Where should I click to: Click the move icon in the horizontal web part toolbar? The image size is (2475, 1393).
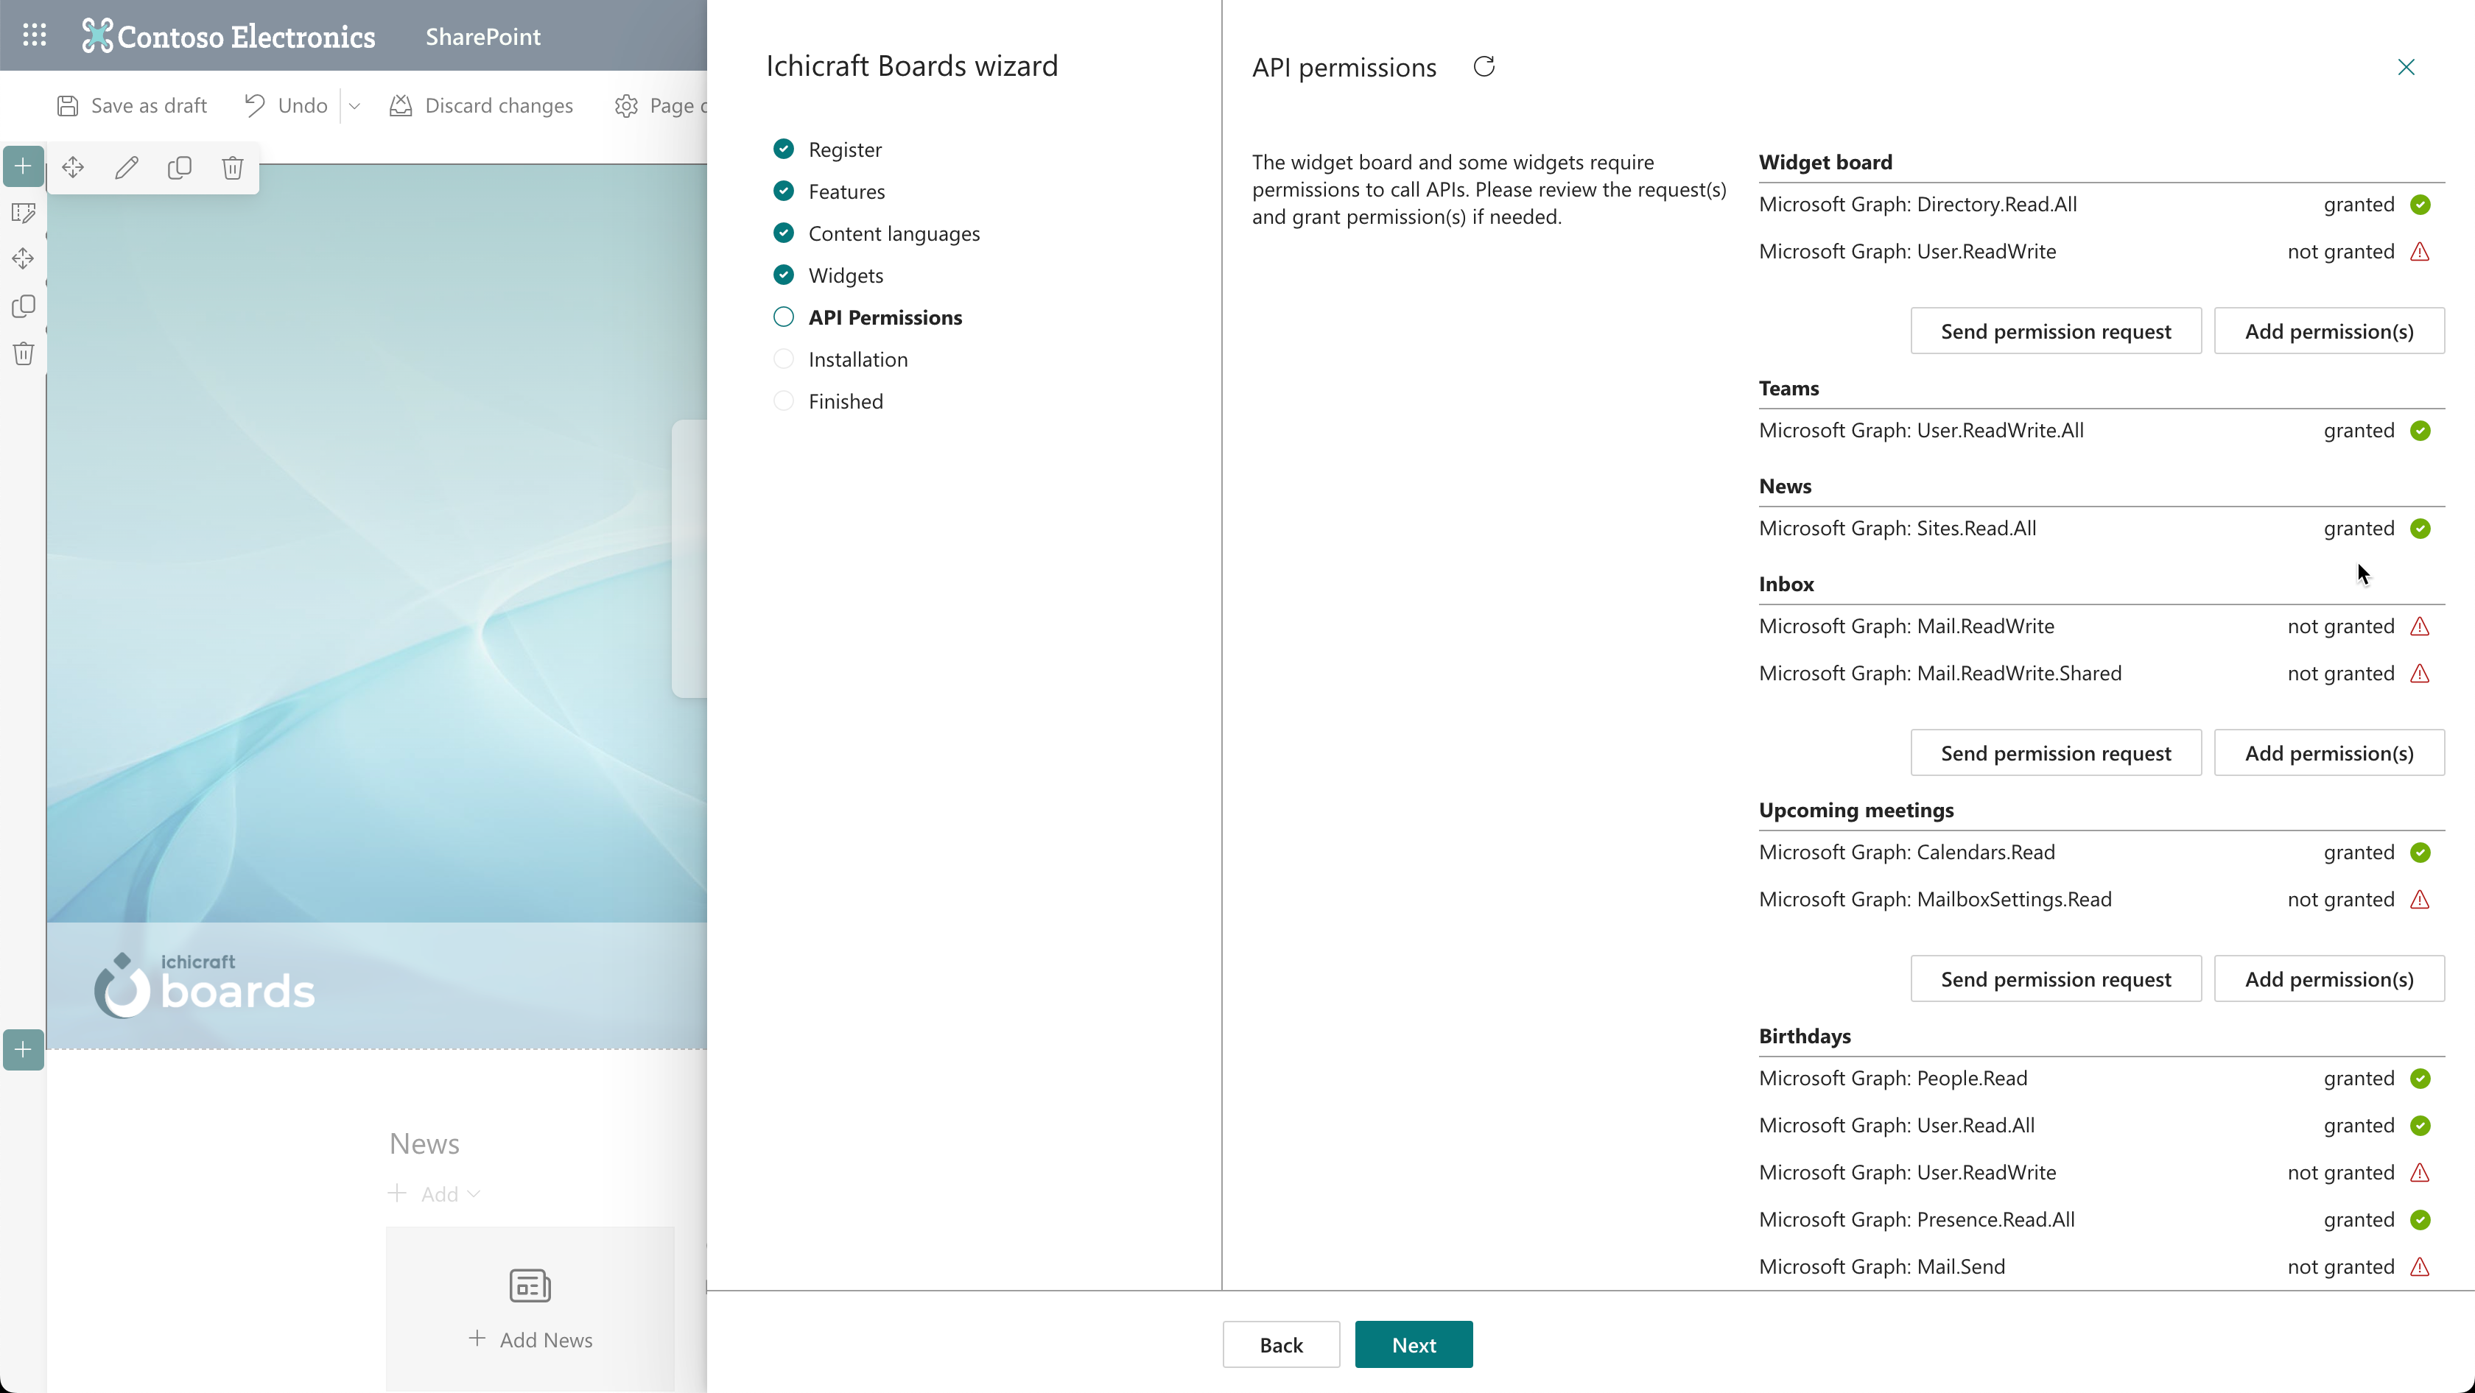point(73,168)
